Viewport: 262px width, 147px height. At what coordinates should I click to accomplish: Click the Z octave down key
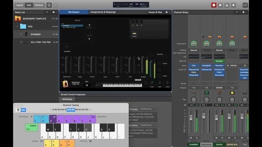(47, 143)
